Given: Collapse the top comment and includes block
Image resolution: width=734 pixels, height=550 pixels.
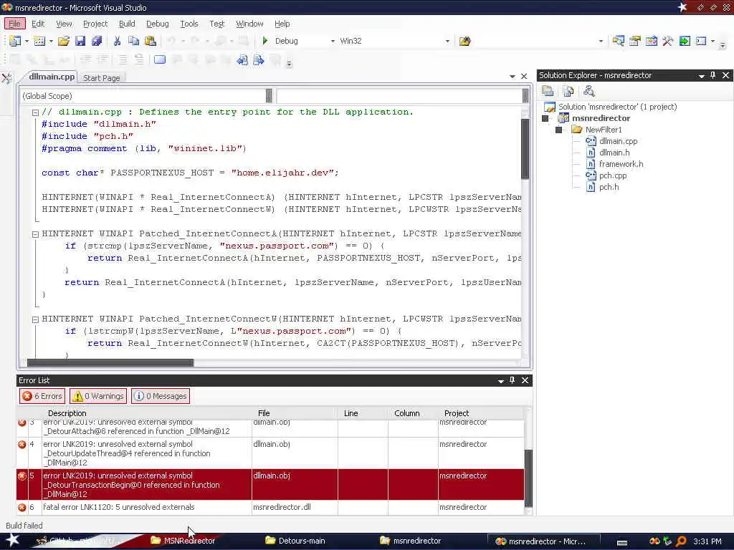Looking at the screenshot, I should tap(35, 112).
